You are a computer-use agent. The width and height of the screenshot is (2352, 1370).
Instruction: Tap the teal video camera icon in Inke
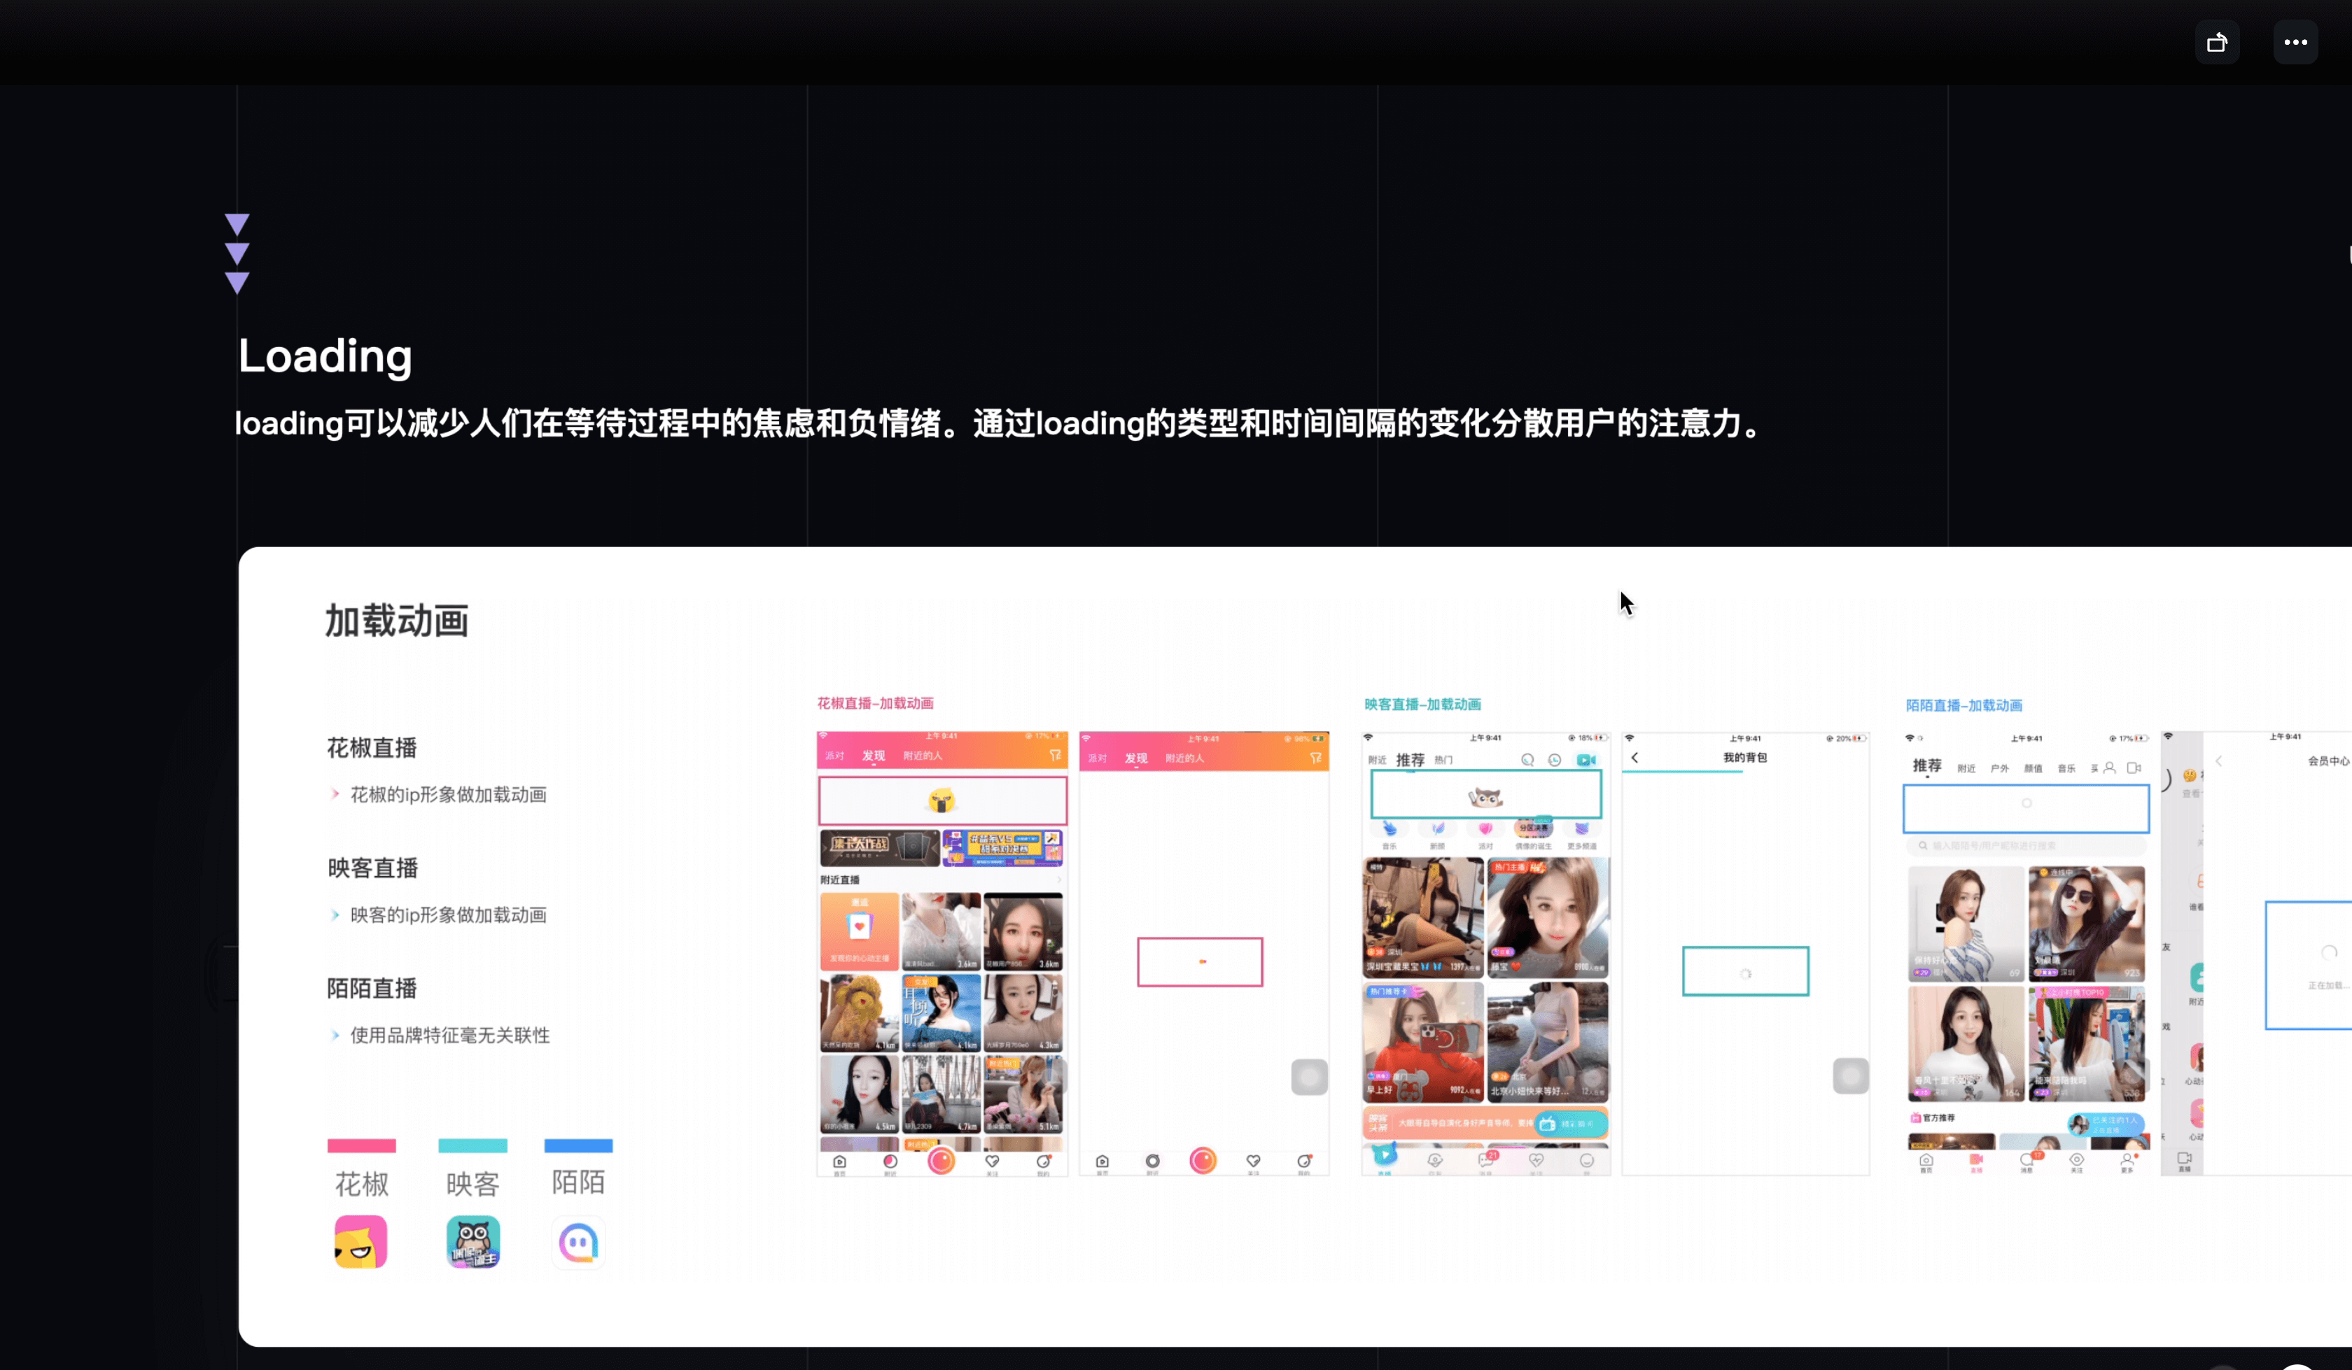pyautogui.click(x=1585, y=760)
